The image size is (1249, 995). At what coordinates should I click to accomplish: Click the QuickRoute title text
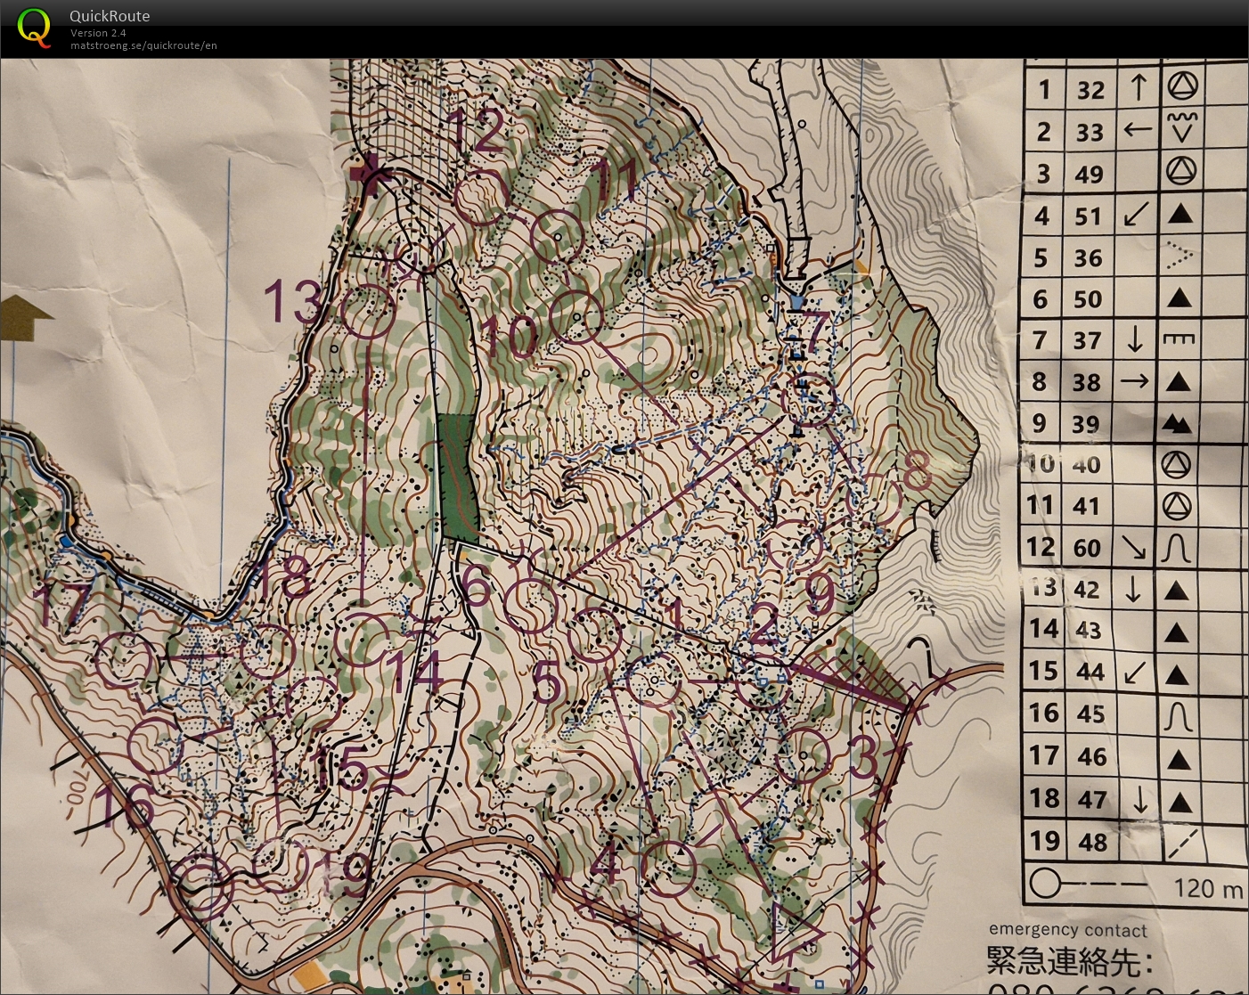(x=110, y=16)
